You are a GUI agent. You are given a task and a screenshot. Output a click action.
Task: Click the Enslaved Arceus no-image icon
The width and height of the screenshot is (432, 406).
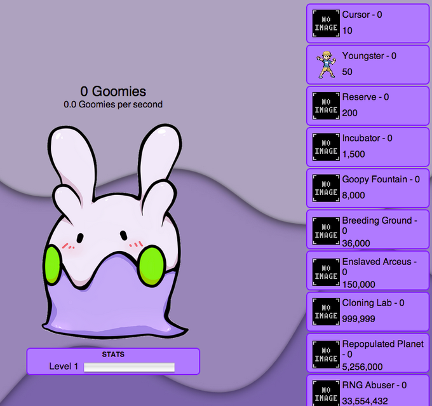326,272
